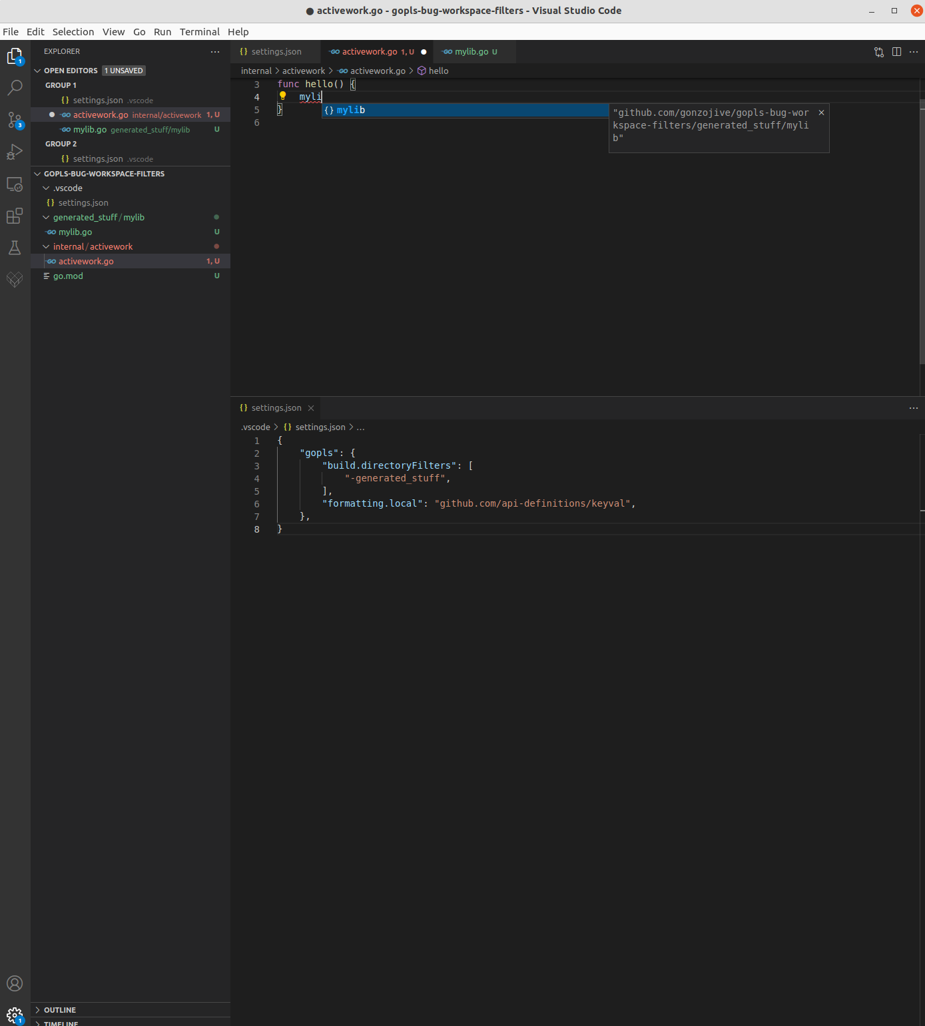Open the Accounts icon
Image resolution: width=925 pixels, height=1026 pixels.
click(15, 983)
